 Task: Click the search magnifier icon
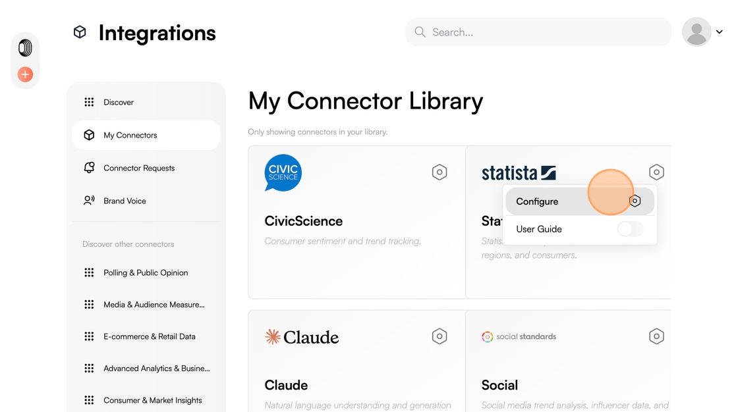pos(420,32)
